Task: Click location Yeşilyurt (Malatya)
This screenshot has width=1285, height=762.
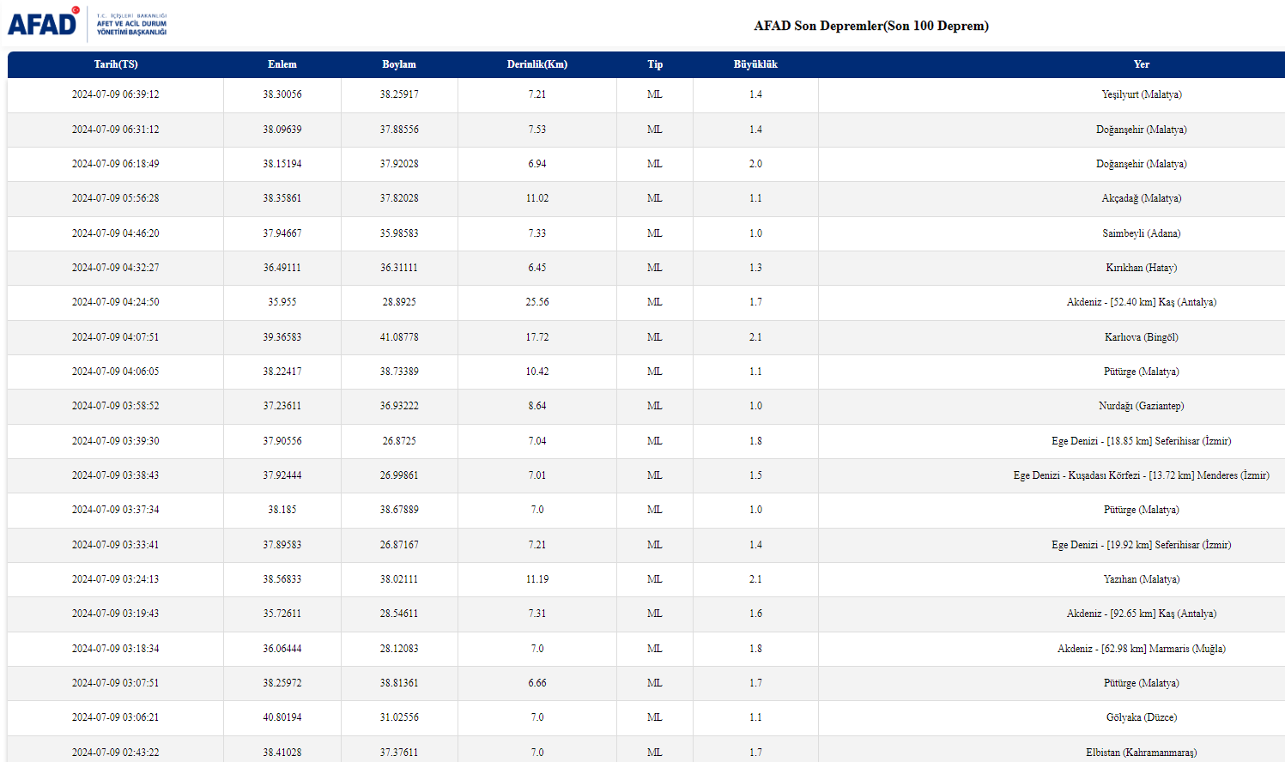Action: [1142, 94]
